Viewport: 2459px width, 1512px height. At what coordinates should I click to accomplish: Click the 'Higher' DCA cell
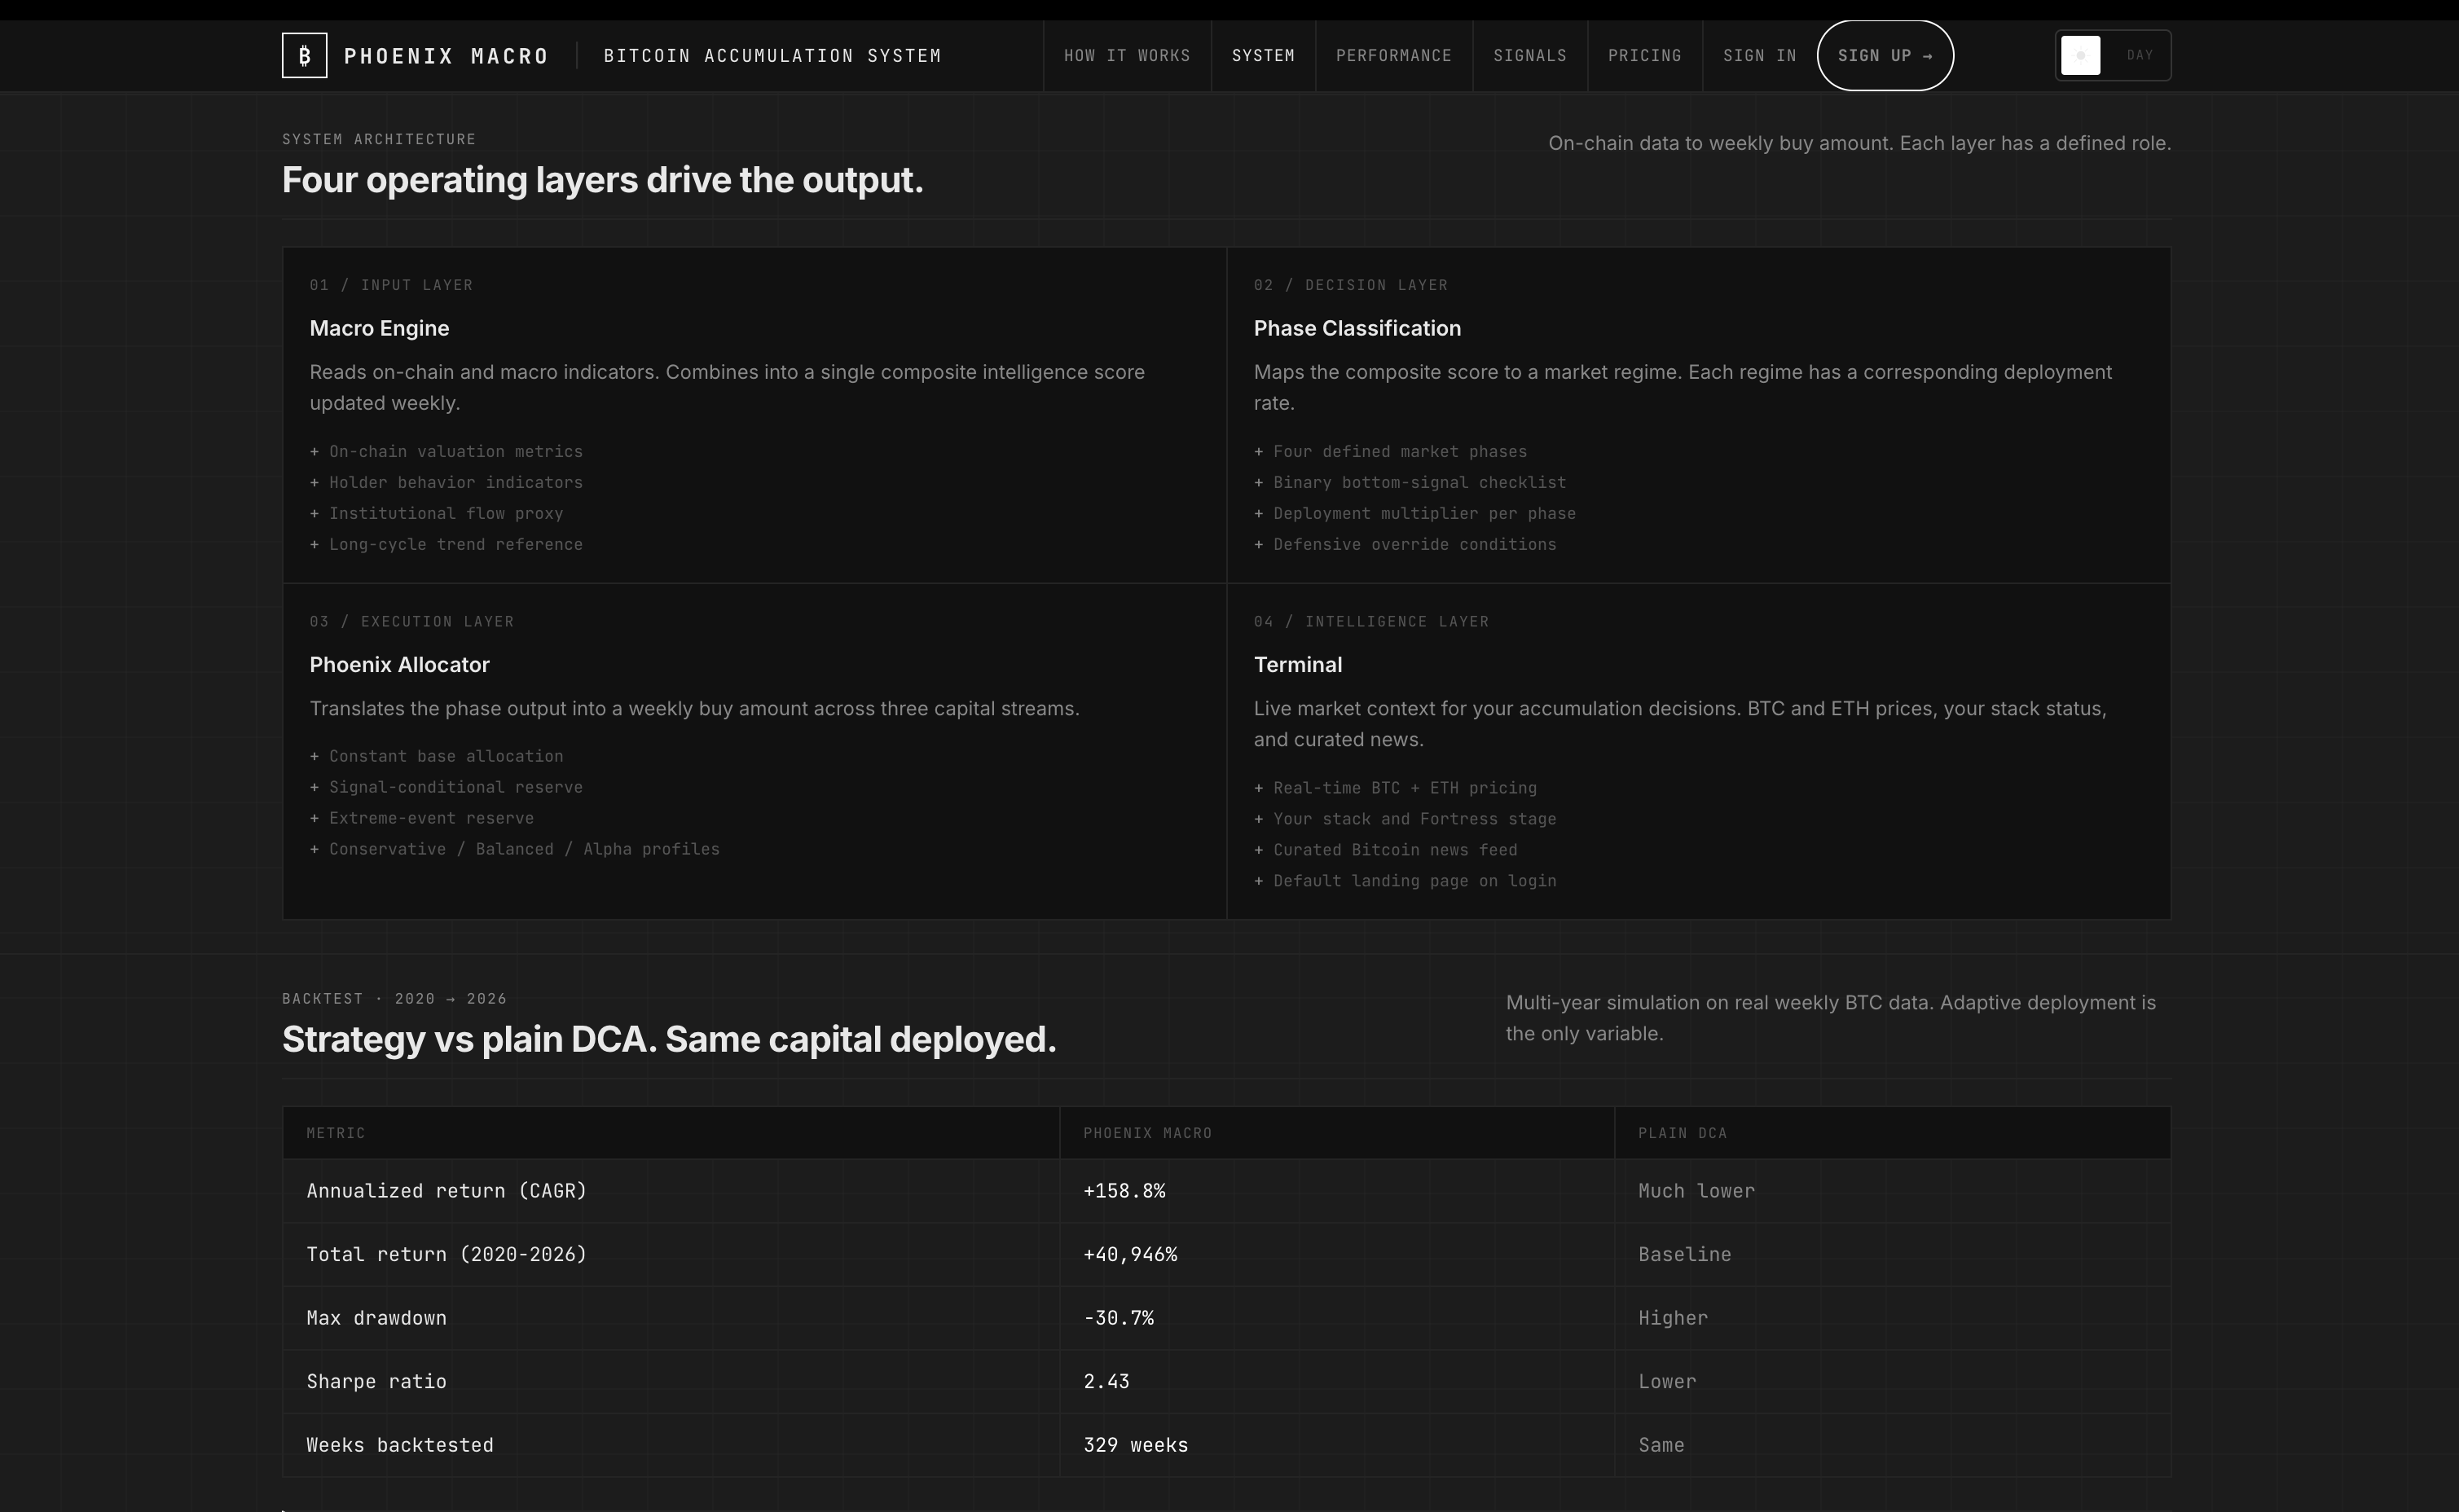click(x=1673, y=1319)
